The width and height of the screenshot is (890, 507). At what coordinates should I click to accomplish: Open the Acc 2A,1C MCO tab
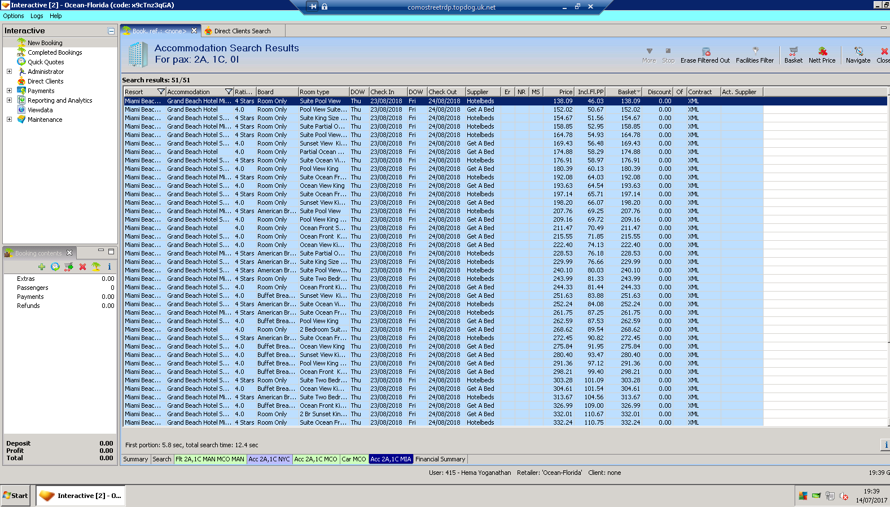coord(315,459)
